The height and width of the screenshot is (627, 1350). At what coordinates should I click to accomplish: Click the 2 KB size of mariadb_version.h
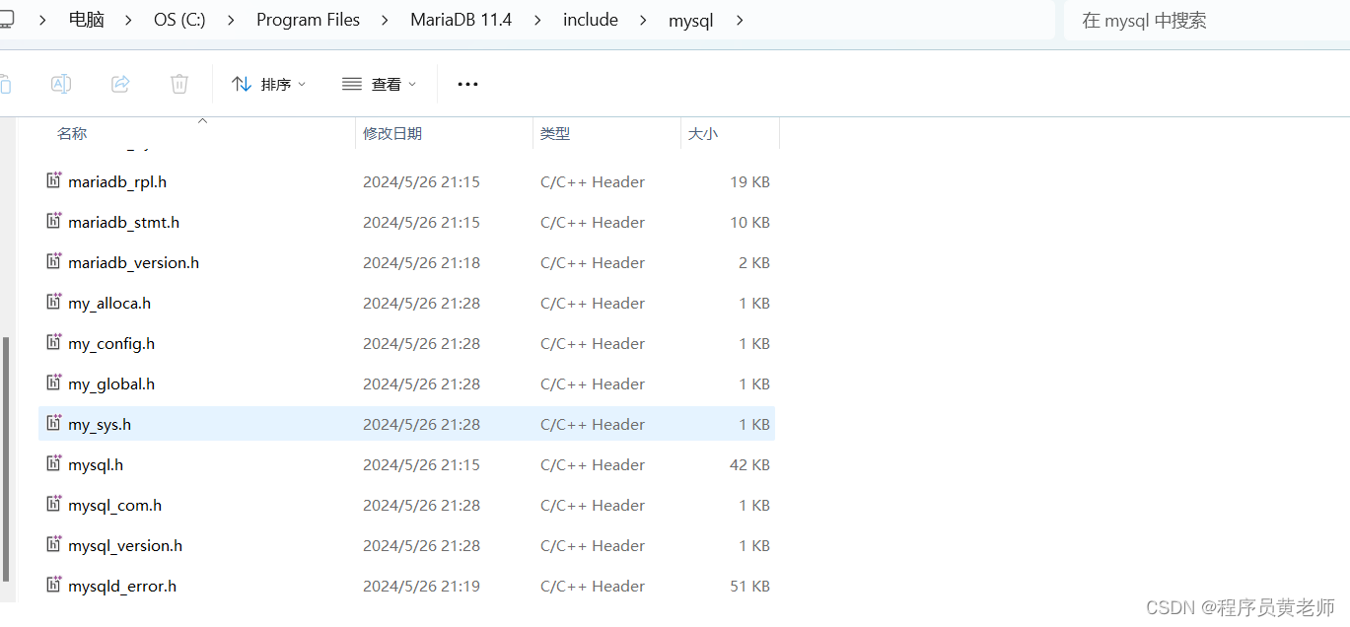coord(754,262)
